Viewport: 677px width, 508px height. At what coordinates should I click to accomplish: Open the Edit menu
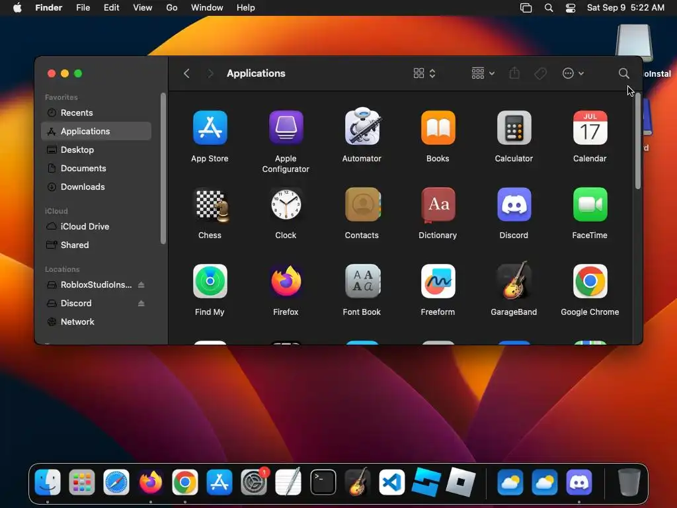point(111,8)
